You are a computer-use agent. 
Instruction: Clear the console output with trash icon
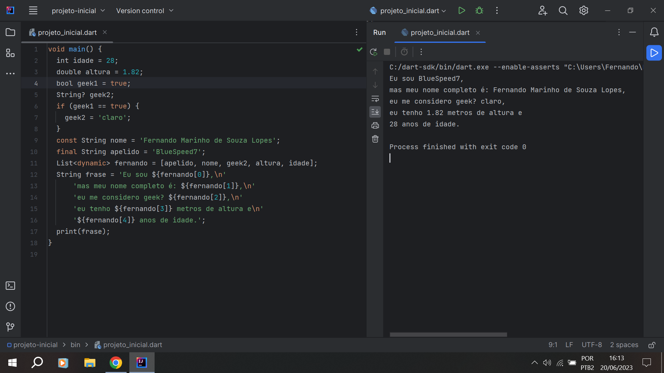coord(375,139)
